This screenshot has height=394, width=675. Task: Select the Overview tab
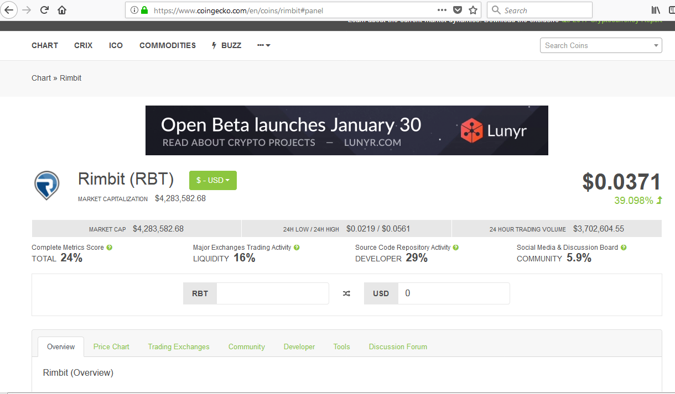tap(61, 346)
